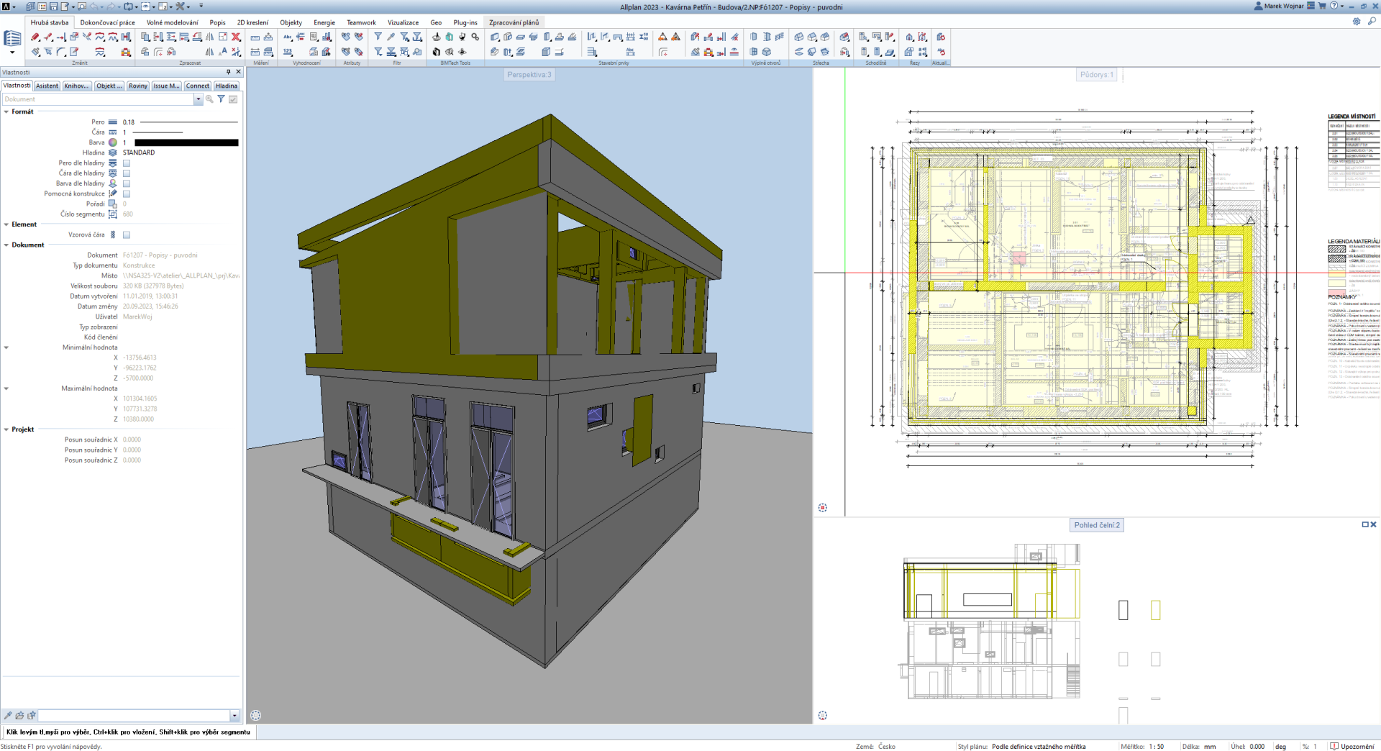Check the Vzorová čára checkbox

pos(127,235)
